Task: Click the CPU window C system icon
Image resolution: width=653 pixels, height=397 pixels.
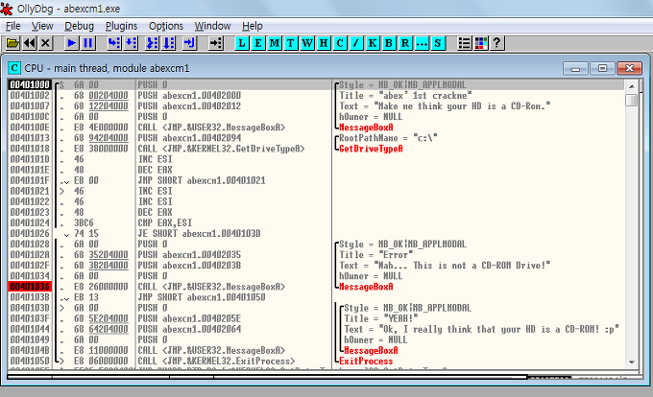Action: pos(14,68)
